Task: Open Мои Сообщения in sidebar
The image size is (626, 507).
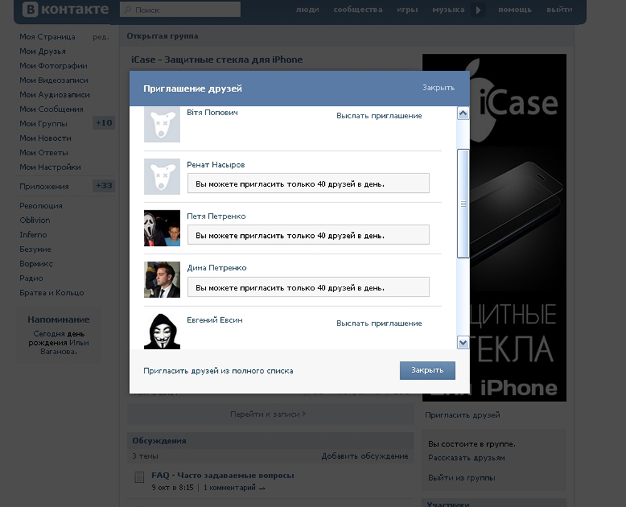Action: tap(51, 109)
